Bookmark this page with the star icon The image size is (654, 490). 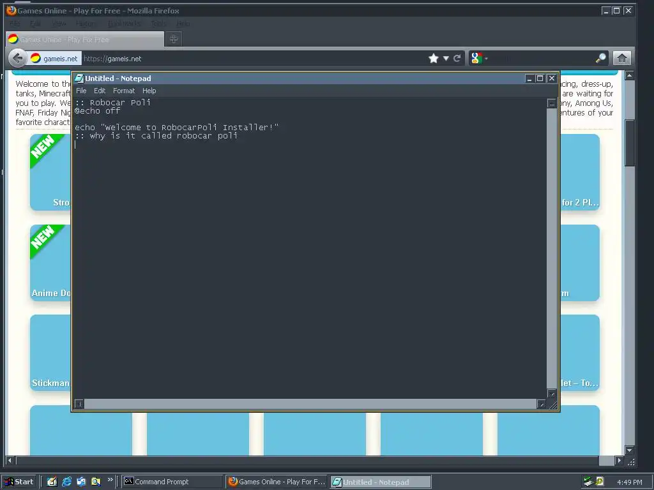click(x=434, y=58)
